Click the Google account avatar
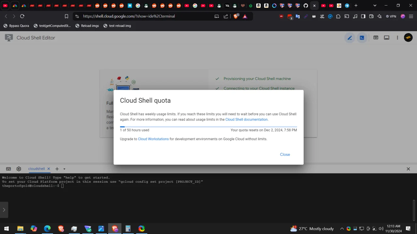The image size is (417, 234). click(x=408, y=38)
